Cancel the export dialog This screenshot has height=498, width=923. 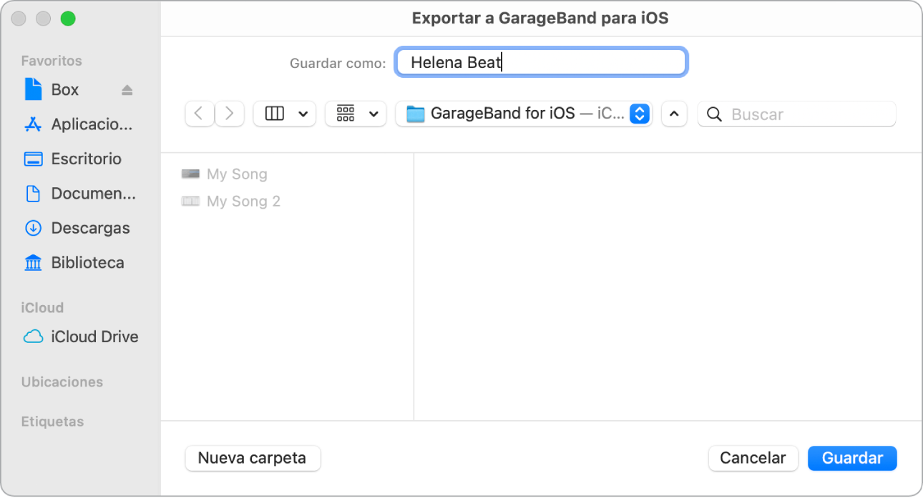point(753,458)
